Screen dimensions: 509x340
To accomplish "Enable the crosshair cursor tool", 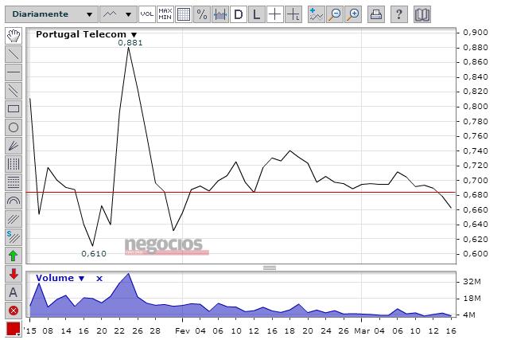I will [275, 14].
